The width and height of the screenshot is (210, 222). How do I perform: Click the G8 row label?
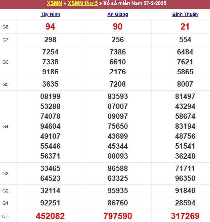(5, 27)
